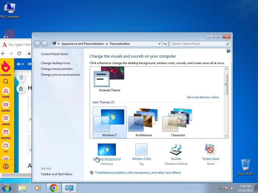This screenshot has height=193, width=258.
Task: Select Control Panel taskbar button
Action: coord(69,188)
